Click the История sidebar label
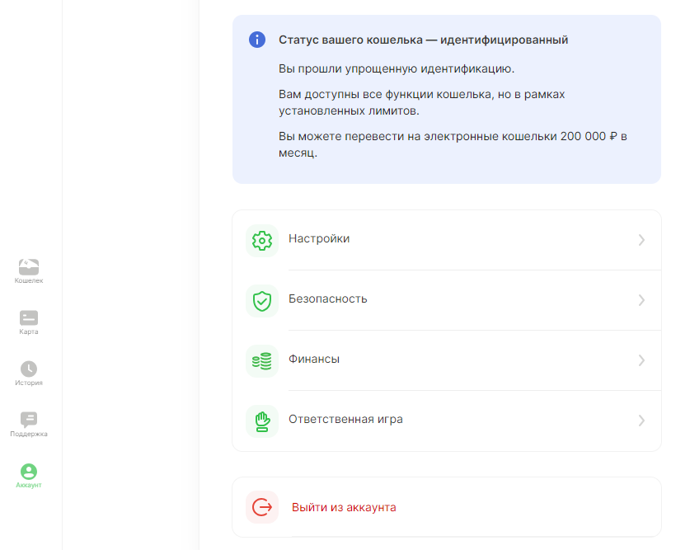 click(29, 383)
